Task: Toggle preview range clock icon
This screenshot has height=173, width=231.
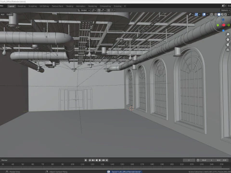Action: click(x=198, y=160)
